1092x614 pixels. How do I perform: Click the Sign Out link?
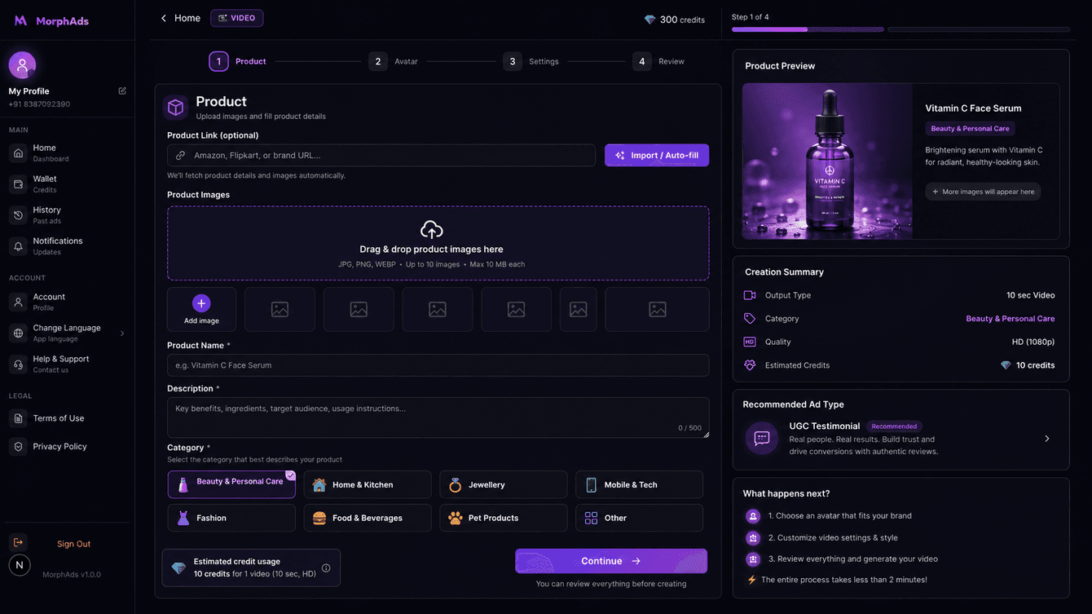(73, 544)
